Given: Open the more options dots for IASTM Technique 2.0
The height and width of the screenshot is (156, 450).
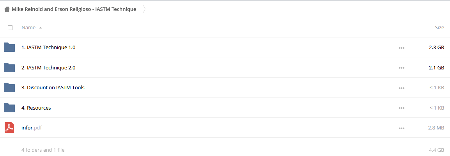Looking at the screenshot, I should pyautogui.click(x=402, y=68).
